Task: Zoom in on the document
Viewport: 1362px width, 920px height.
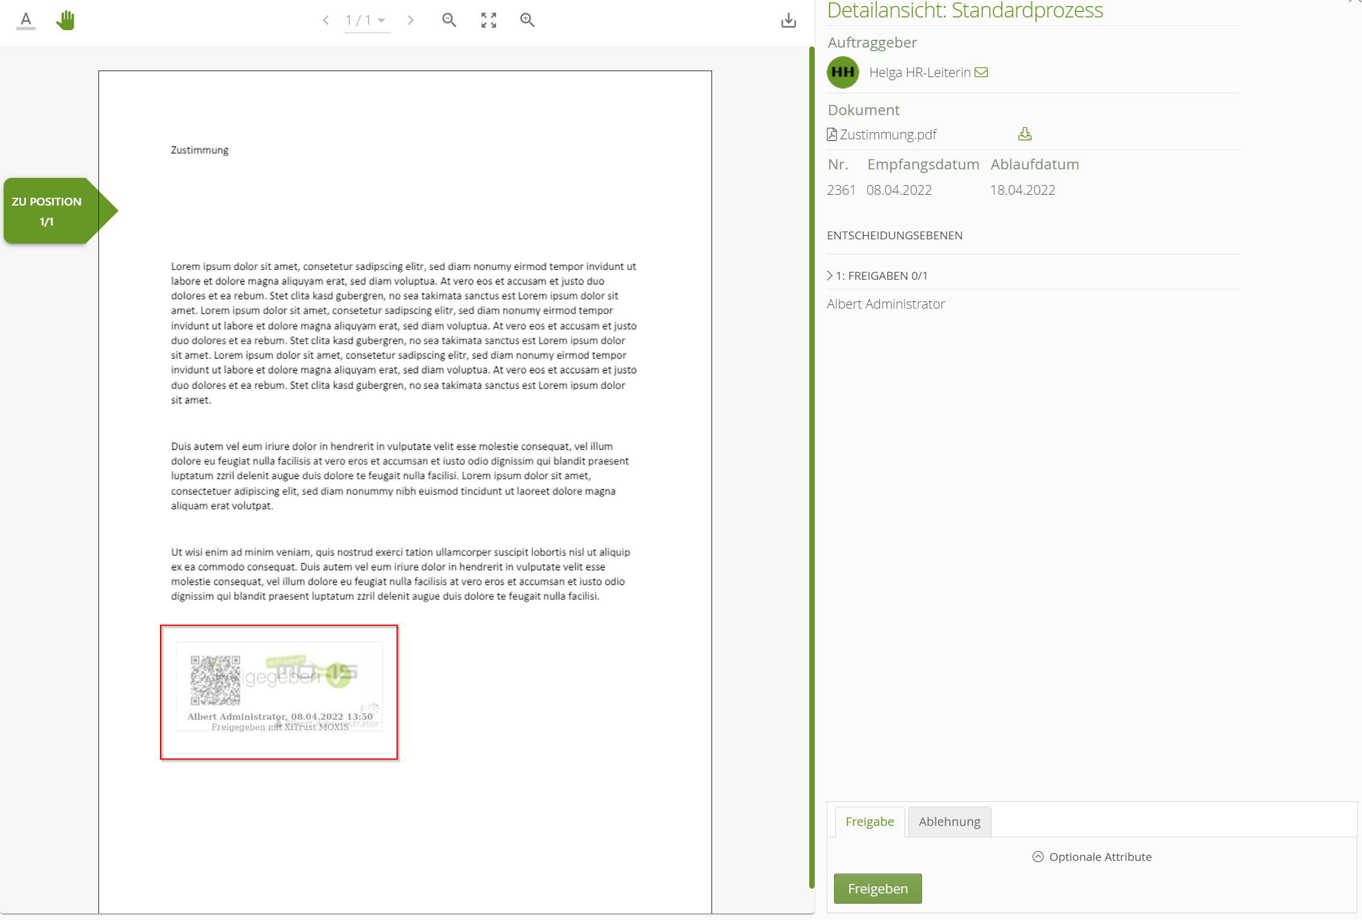Action: point(527,20)
